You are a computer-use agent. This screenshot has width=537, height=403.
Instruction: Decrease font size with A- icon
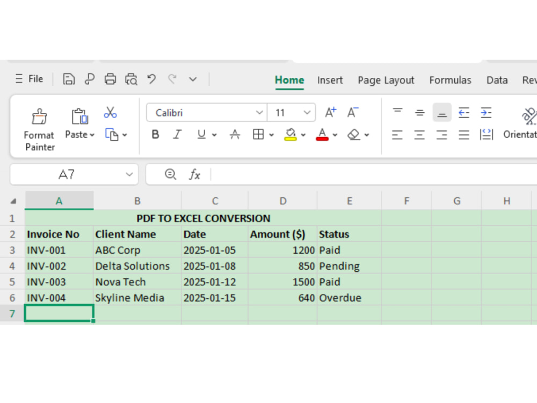[352, 112]
